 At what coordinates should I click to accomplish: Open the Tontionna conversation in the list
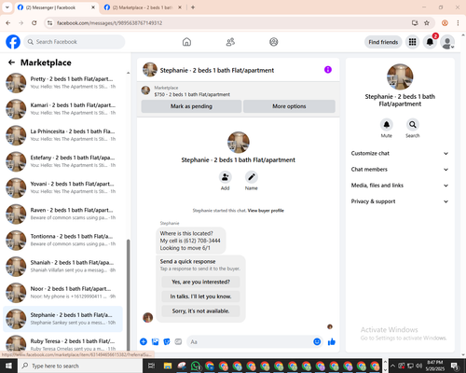pyautogui.click(x=63, y=240)
